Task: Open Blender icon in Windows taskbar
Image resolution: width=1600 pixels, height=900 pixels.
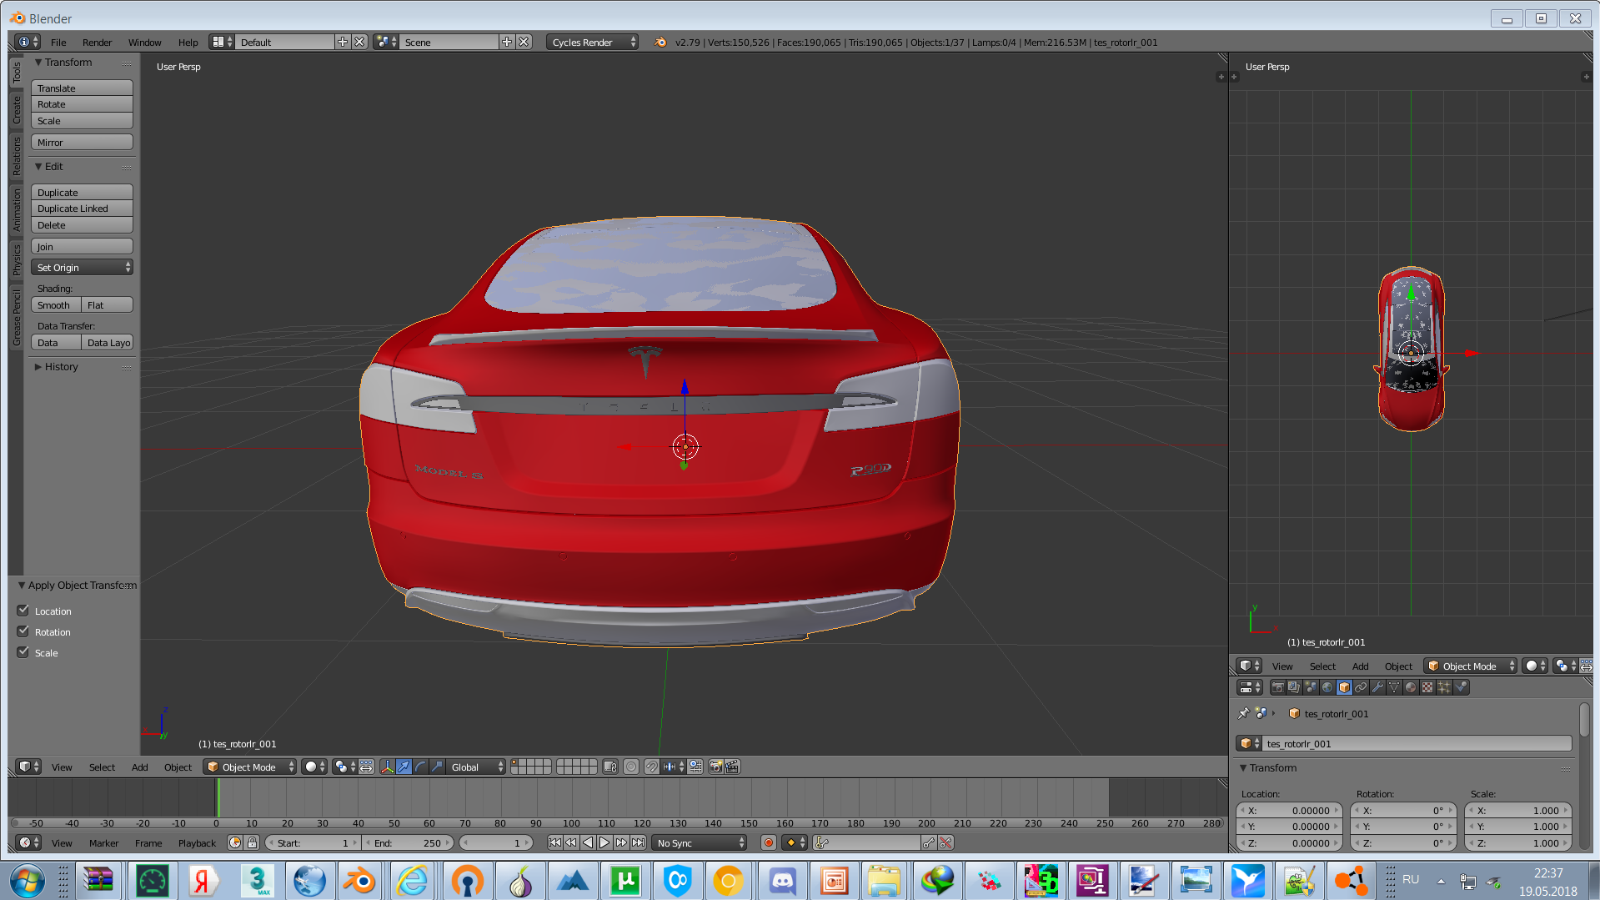Action: (359, 881)
